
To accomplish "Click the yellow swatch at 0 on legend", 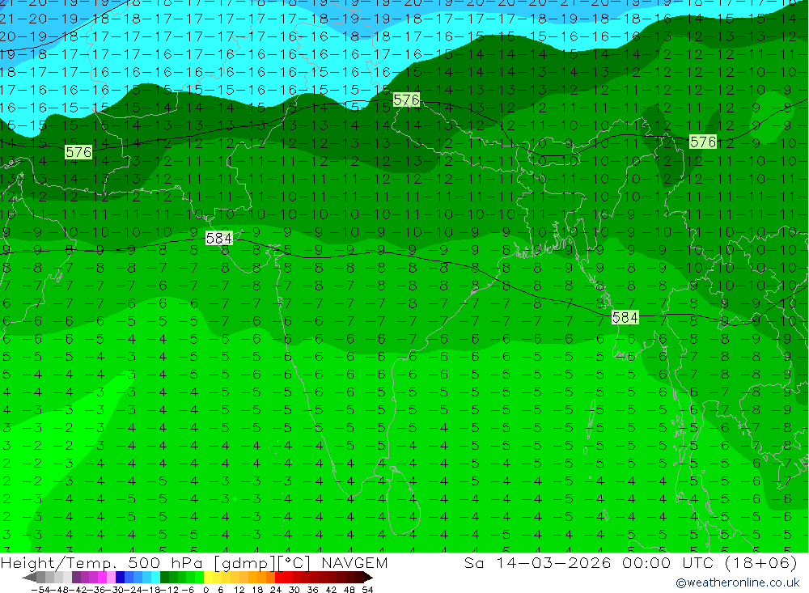I will 209,578.
